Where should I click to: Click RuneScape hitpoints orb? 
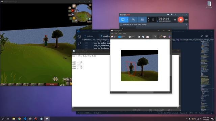[x=73, y=10]
